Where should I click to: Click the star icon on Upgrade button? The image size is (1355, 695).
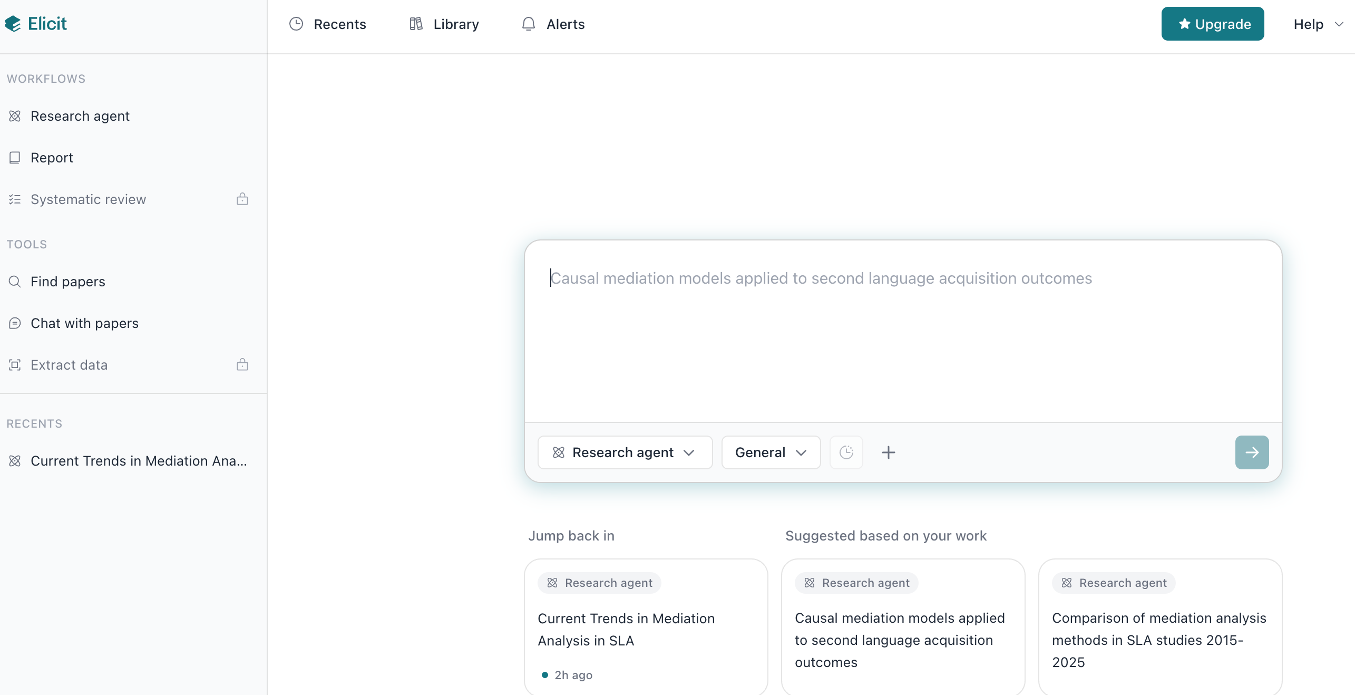(x=1184, y=24)
